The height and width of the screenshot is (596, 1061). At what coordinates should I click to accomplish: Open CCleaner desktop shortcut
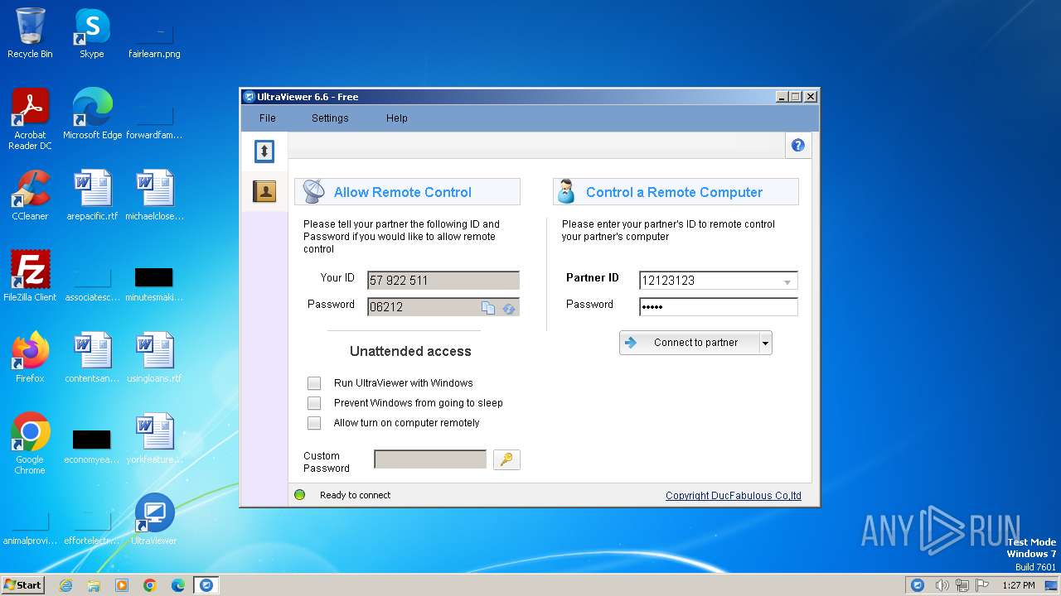(30, 195)
